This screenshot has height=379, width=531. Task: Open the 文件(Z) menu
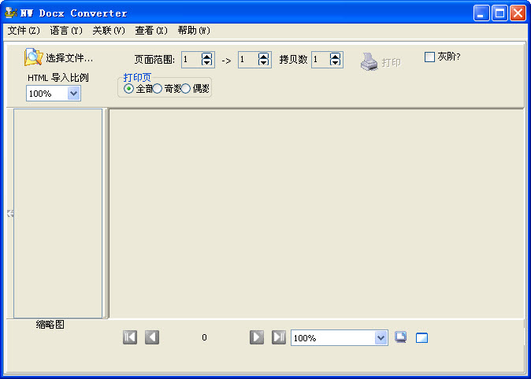click(x=24, y=31)
